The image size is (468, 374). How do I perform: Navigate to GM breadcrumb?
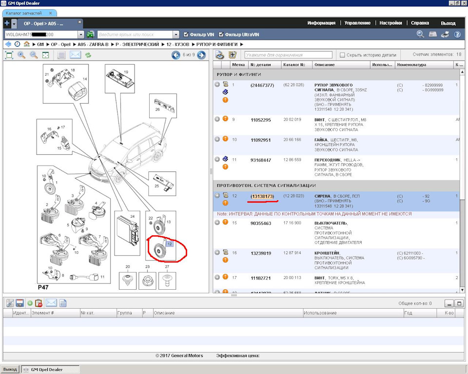(40, 44)
